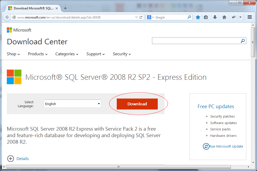The height and width of the screenshot is (171, 257).
Task: Click the Run Microsoft Update refresh icon
Action: click(206, 146)
